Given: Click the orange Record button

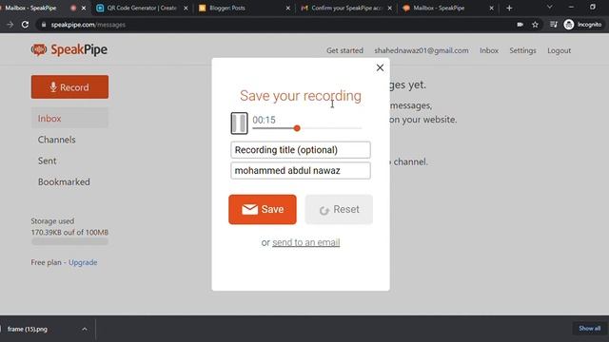Looking at the screenshot, I should [69, 86].
